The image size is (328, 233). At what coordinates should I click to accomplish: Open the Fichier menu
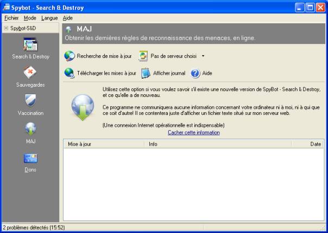(x=11, y=18)
